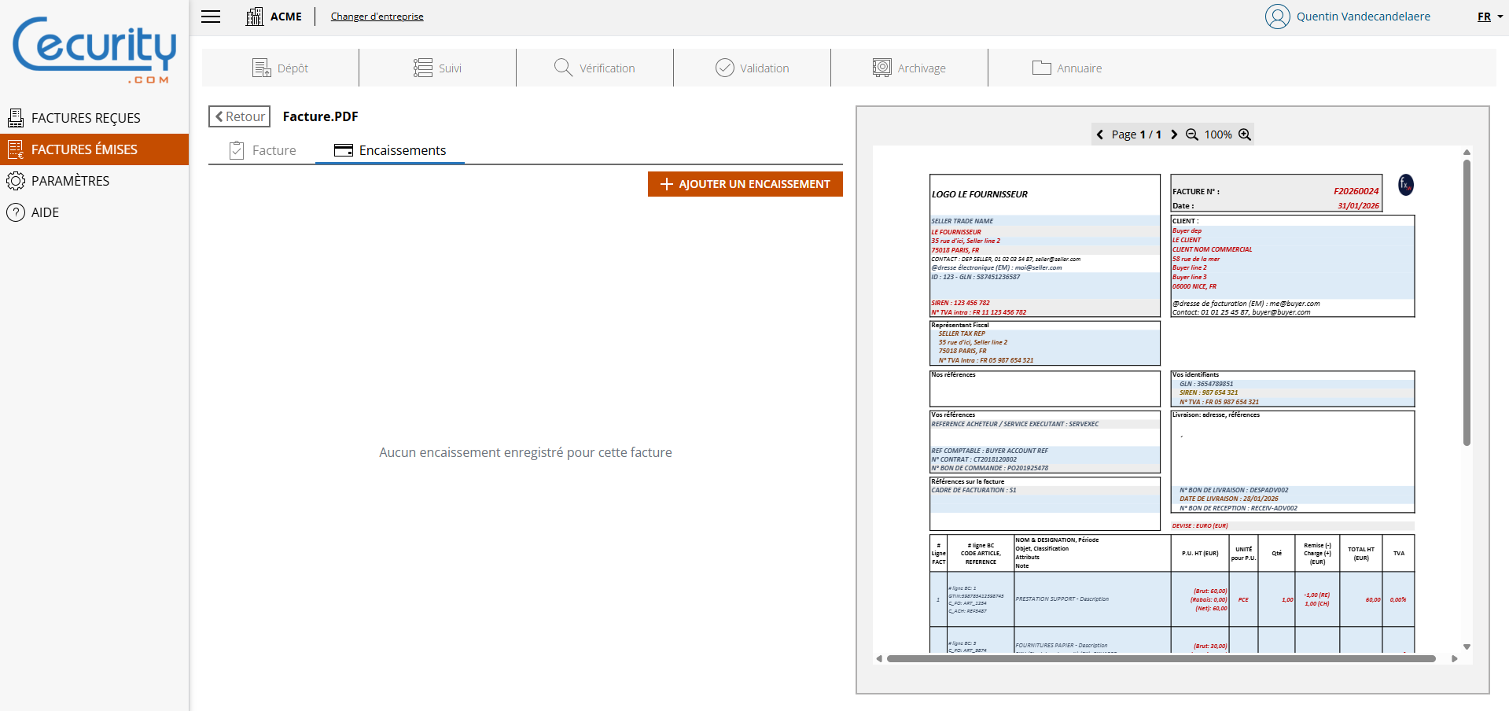Click the Encaissements card icon
This screenshot has width=1509, height=711.
point(344,150)
